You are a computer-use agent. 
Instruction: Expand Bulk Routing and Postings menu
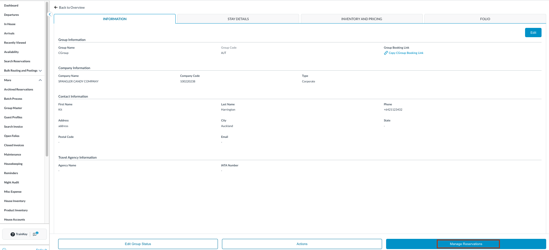[x=40, y=71]
